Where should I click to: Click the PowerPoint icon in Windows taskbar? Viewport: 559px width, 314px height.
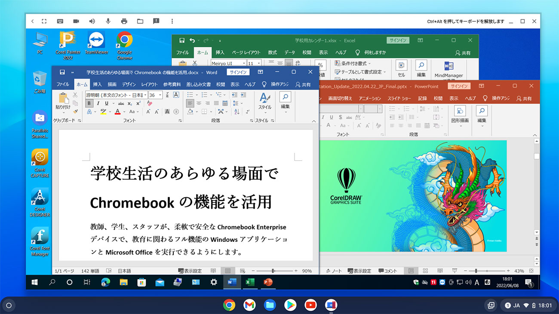tap(268, 282)
